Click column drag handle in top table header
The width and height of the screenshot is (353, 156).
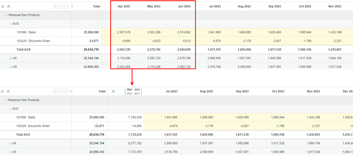(72, 6)
